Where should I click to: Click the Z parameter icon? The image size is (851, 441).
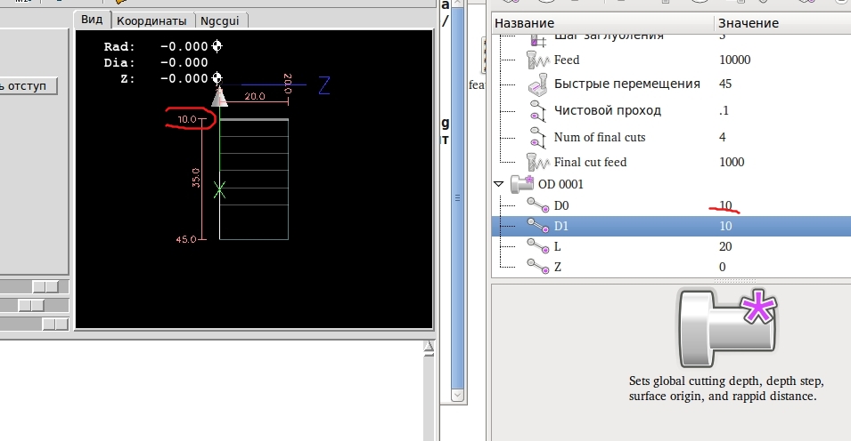point(538,267)
